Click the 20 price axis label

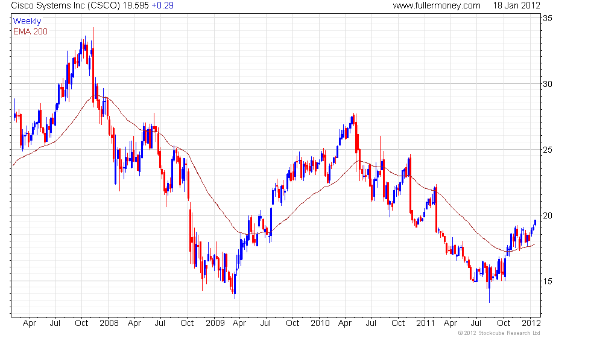(x=548, y=215)
